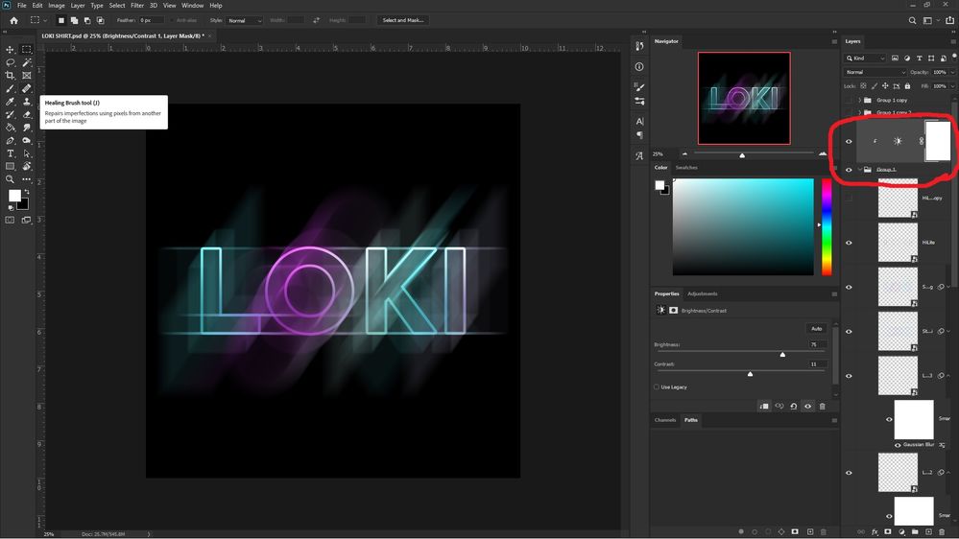Select the Eraser tool
Image resolution: width=959 pixels, height=539 pixels.
pos(26,114)
